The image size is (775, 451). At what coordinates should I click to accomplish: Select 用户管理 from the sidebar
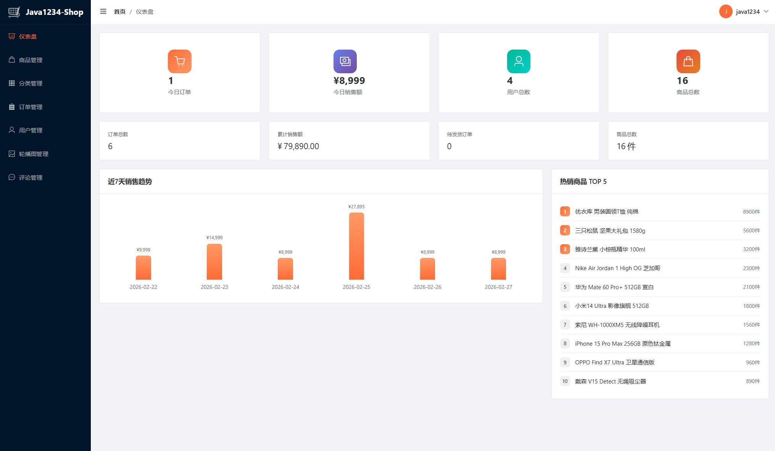(31, 130)
